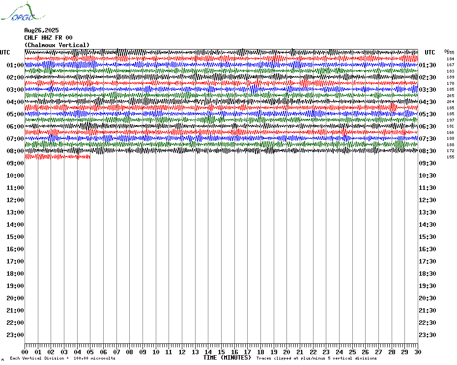
Task: Click the station code CHLF HHZ FR 00
Action: (x=48, y=38)
